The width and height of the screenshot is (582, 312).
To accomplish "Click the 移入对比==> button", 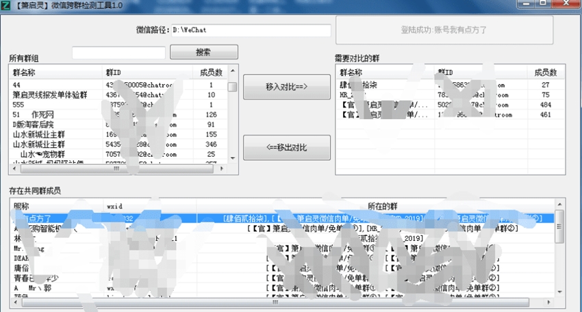I will [286, 87].
